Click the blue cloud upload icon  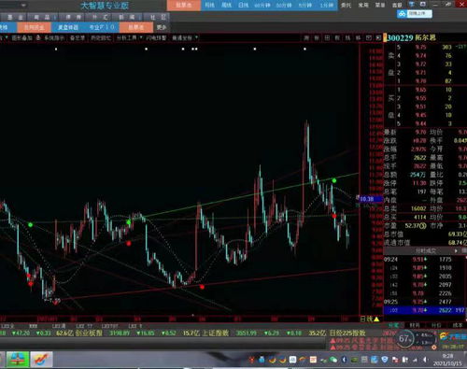click(402, 14)
